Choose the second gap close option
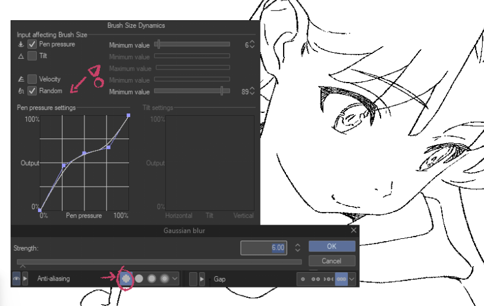This screenshot has width=484, height=306. coord(316,279)
